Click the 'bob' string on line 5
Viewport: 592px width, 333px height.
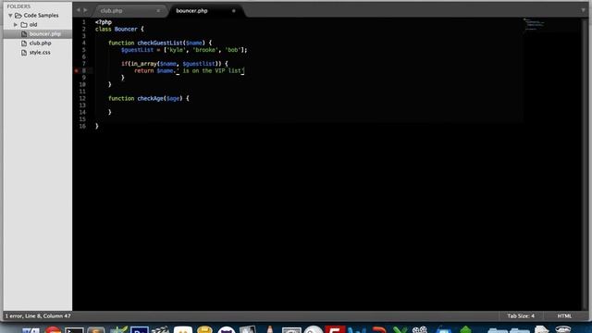pyautogui.click(x=233, y=50)
